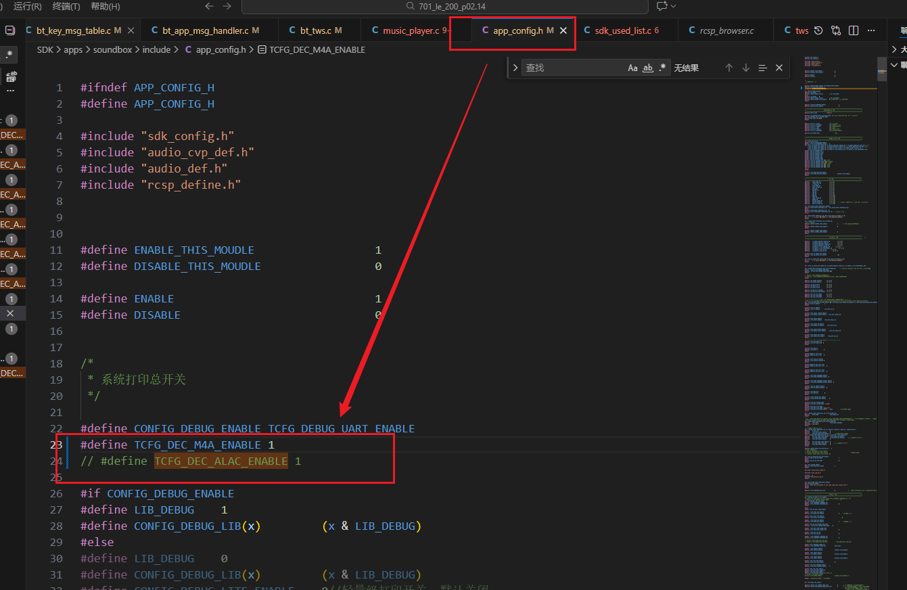Open the timeline history icon in editor toolbar
The height and width of the screenshot is (590, 907).
(x=818, y=30)
